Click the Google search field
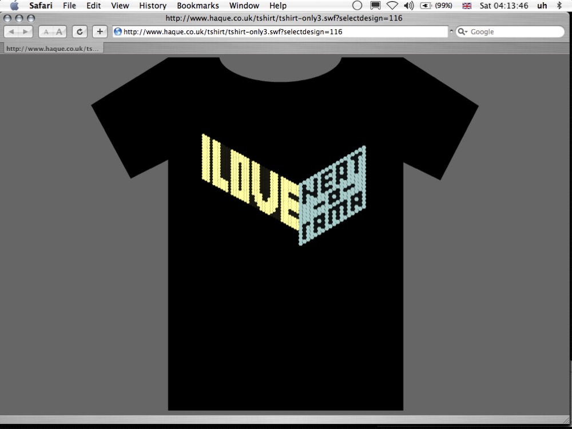This screenshot has width=572, height=429. 510,31
